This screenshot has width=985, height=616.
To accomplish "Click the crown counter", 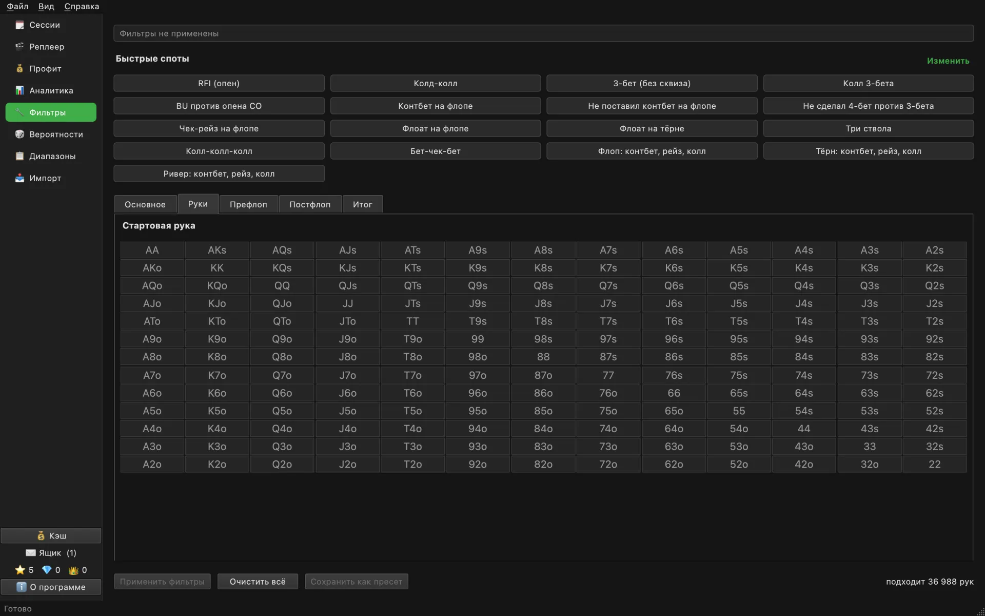I will [77, 570].
